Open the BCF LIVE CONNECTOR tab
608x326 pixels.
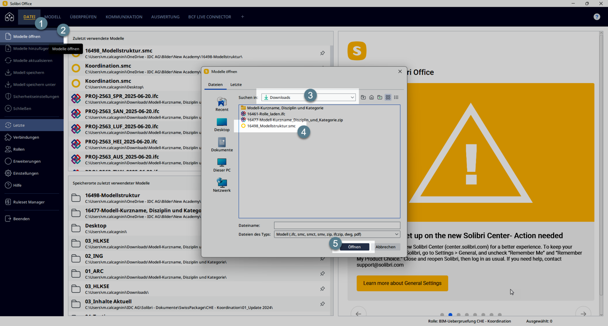210,17
